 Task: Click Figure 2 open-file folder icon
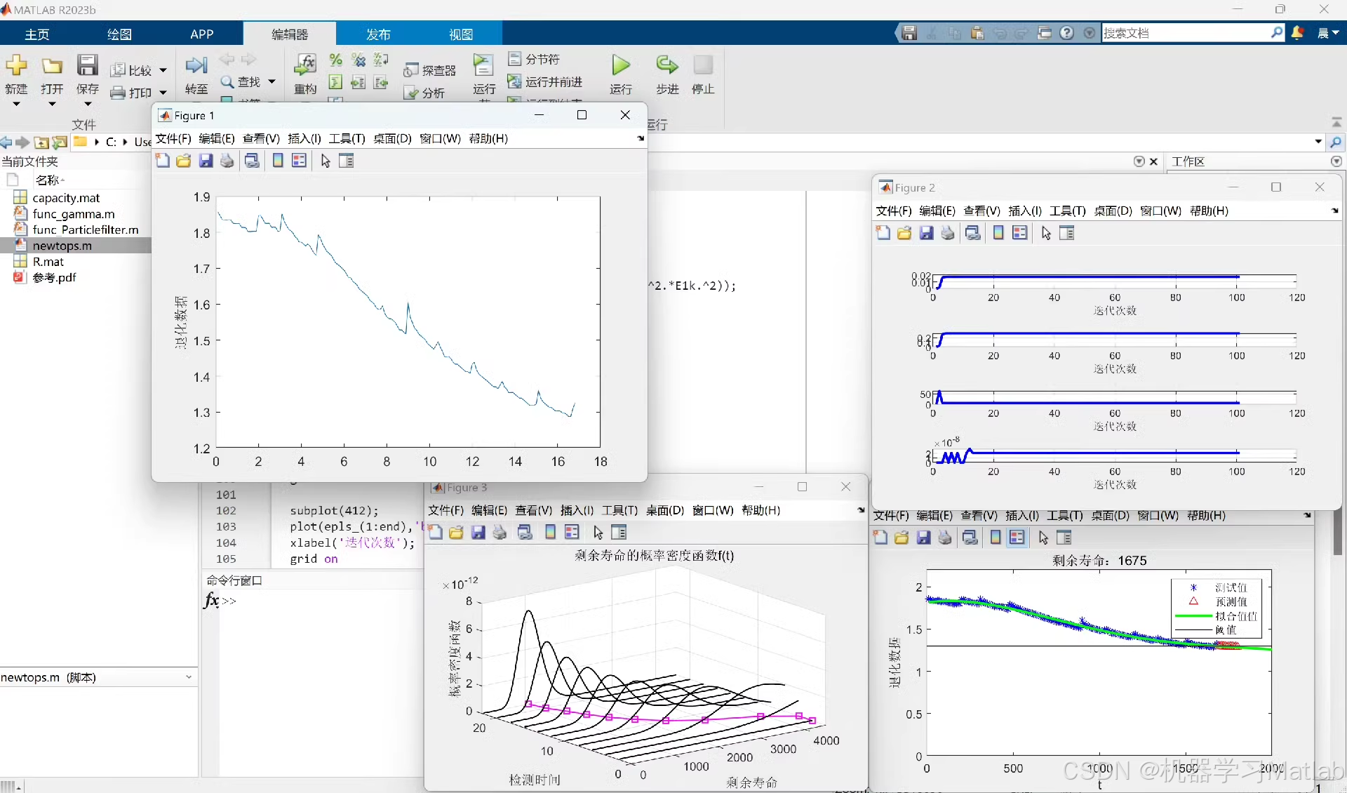pos(904,233)
